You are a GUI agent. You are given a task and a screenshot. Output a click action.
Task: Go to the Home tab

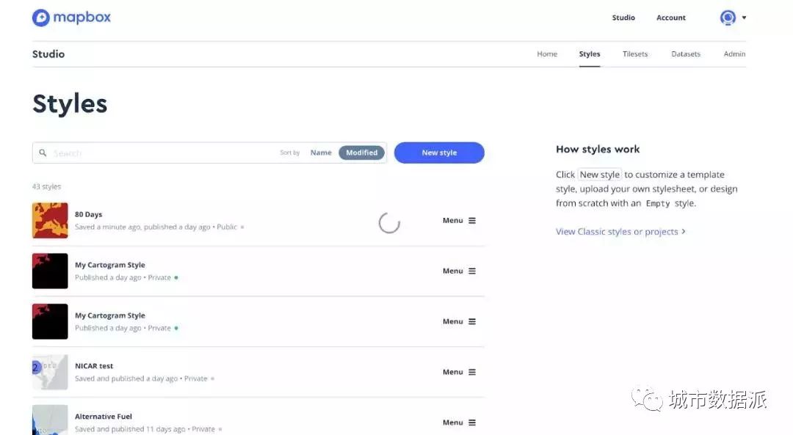pyautogui.click(x=547, y=54)
